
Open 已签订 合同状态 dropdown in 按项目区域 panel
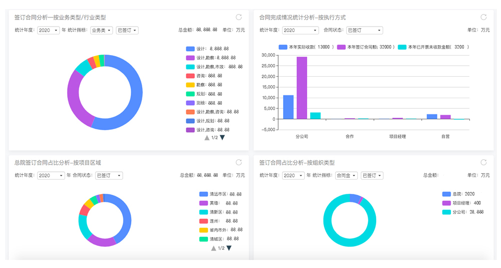(109, 175)
